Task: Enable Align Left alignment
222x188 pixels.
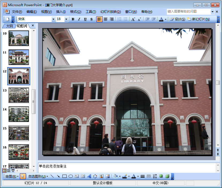Action: [x=99, y=19]
